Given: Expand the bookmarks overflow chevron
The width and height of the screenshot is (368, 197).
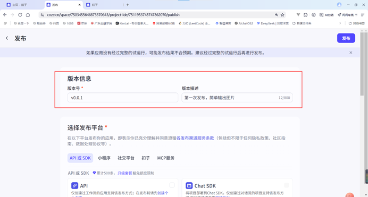Looking at the screenshot, I should pos(340,23).
